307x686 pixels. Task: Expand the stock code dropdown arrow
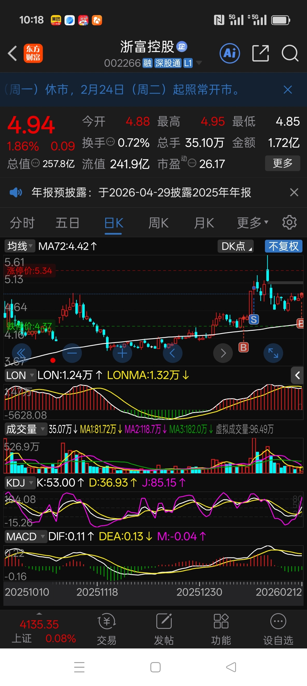[x=199, y=63]
